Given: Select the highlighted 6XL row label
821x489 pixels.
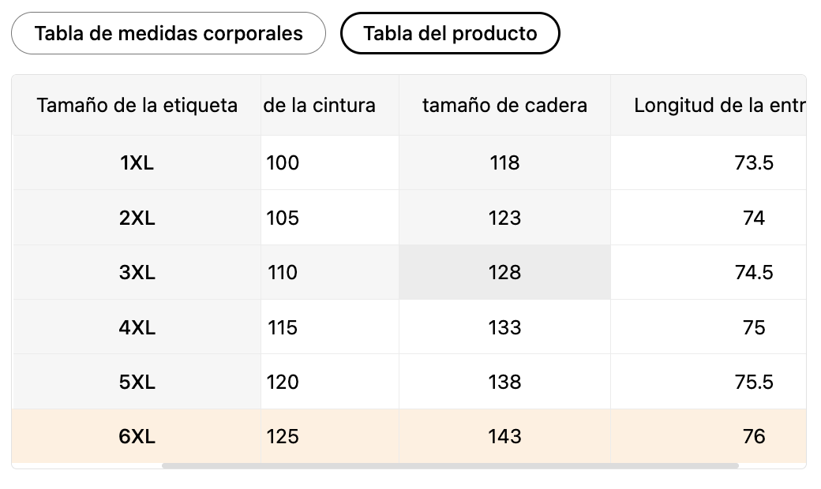Looking at the screenshot, I should click(x=137, y=436).
